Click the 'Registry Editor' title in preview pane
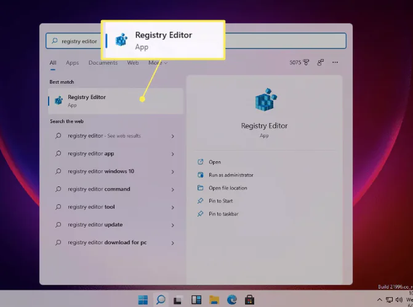 tap(264, 126)
